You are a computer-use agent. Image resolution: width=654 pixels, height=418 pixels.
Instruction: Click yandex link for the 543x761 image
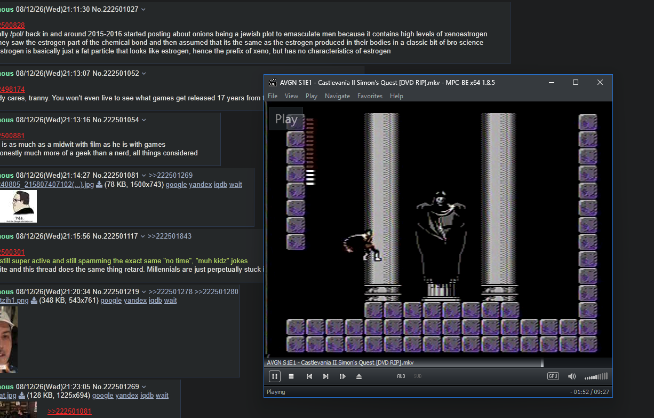coord(135,301)
